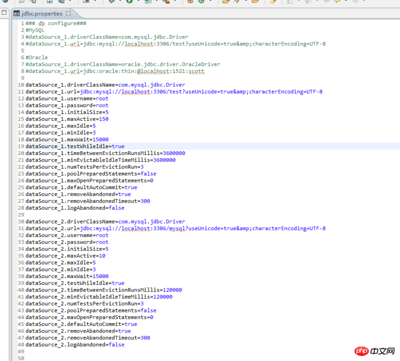Click 'dataSource_2.removeAbandoned=true' line
400x361 pixels.
[x=78, y=331]
